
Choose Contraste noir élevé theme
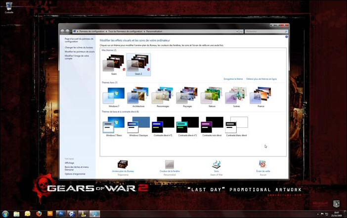pyautogui.click(x=212, y=126)
